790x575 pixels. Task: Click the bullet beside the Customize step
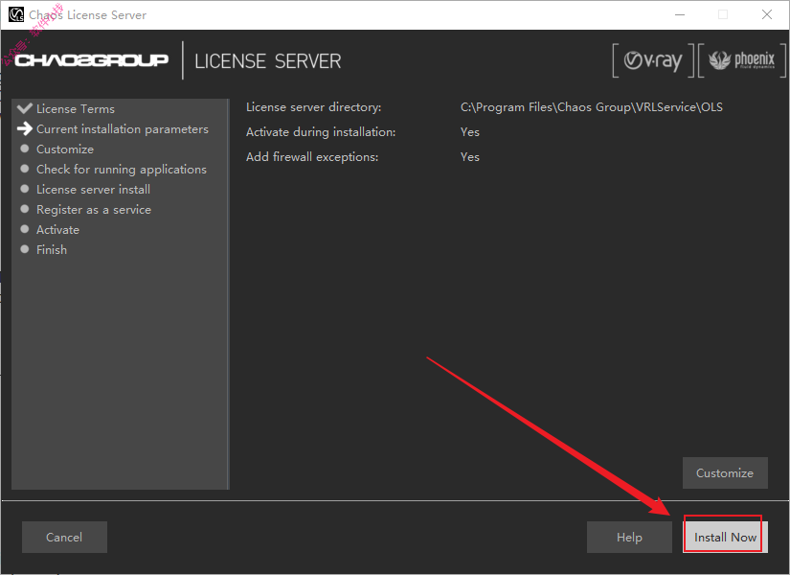point(24,149)
